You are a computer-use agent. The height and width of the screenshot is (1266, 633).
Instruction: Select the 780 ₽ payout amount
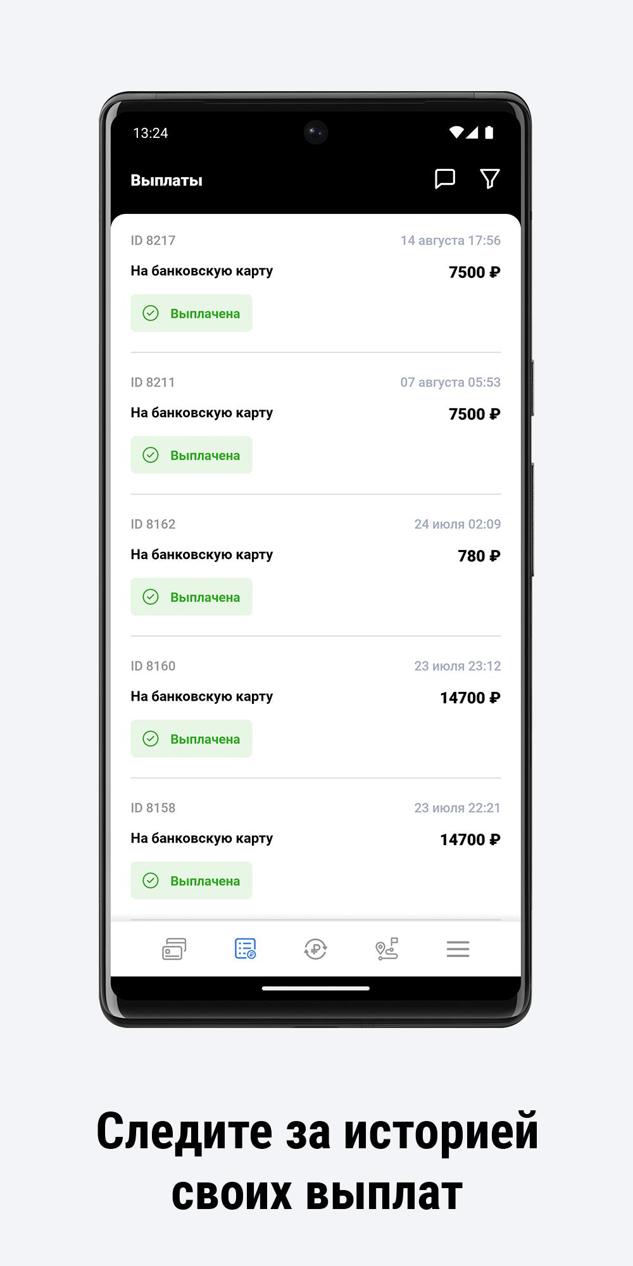point(479,556)
